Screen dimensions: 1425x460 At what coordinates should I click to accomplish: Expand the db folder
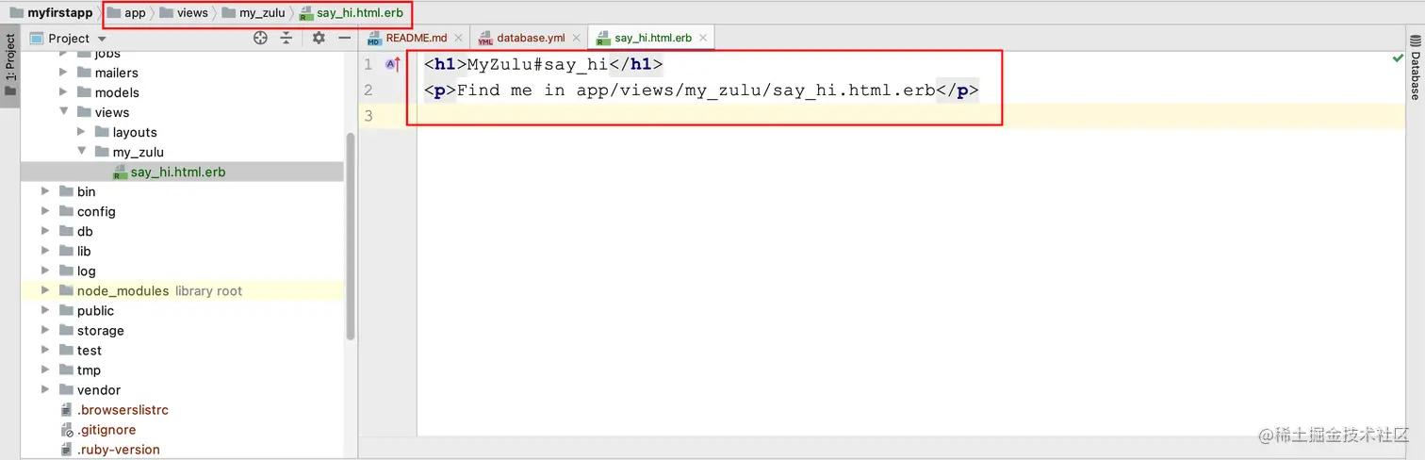coord(45,231)
